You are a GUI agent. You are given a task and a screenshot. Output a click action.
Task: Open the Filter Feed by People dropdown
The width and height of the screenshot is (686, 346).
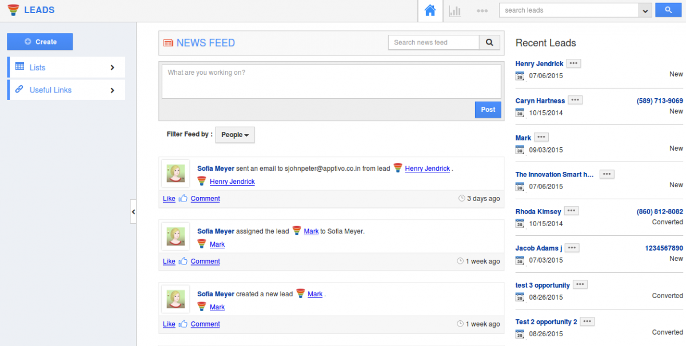[235, 135]
